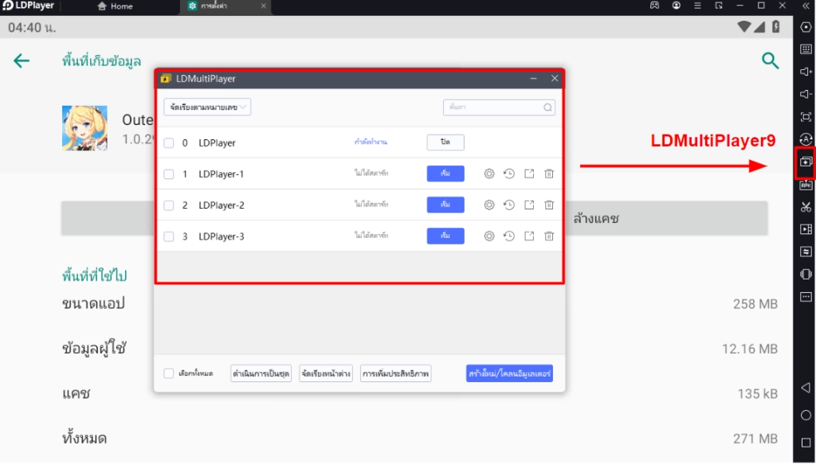
Task: Delete the LDPlayer-1 instance
Action: coord(549,174)
